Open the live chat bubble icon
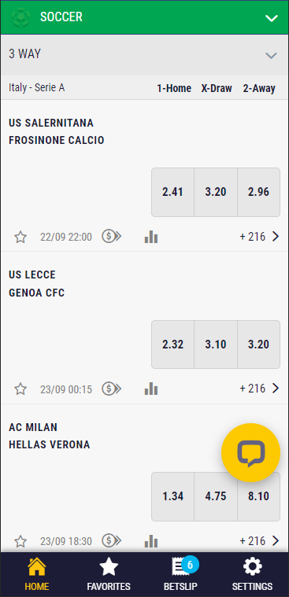The image size is (289, 597). tap(251, 453)
